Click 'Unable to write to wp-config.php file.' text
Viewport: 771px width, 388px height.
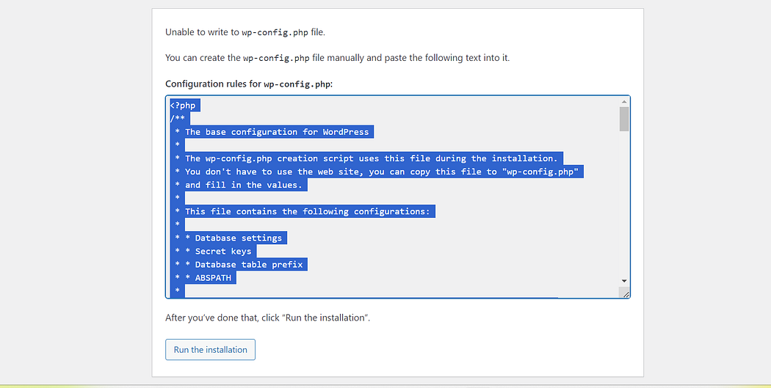click(x=245, y=32)
